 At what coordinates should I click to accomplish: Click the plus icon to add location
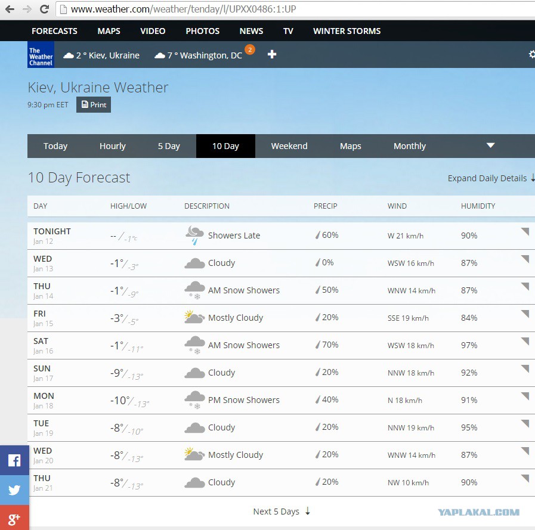[x=272, y=54]
